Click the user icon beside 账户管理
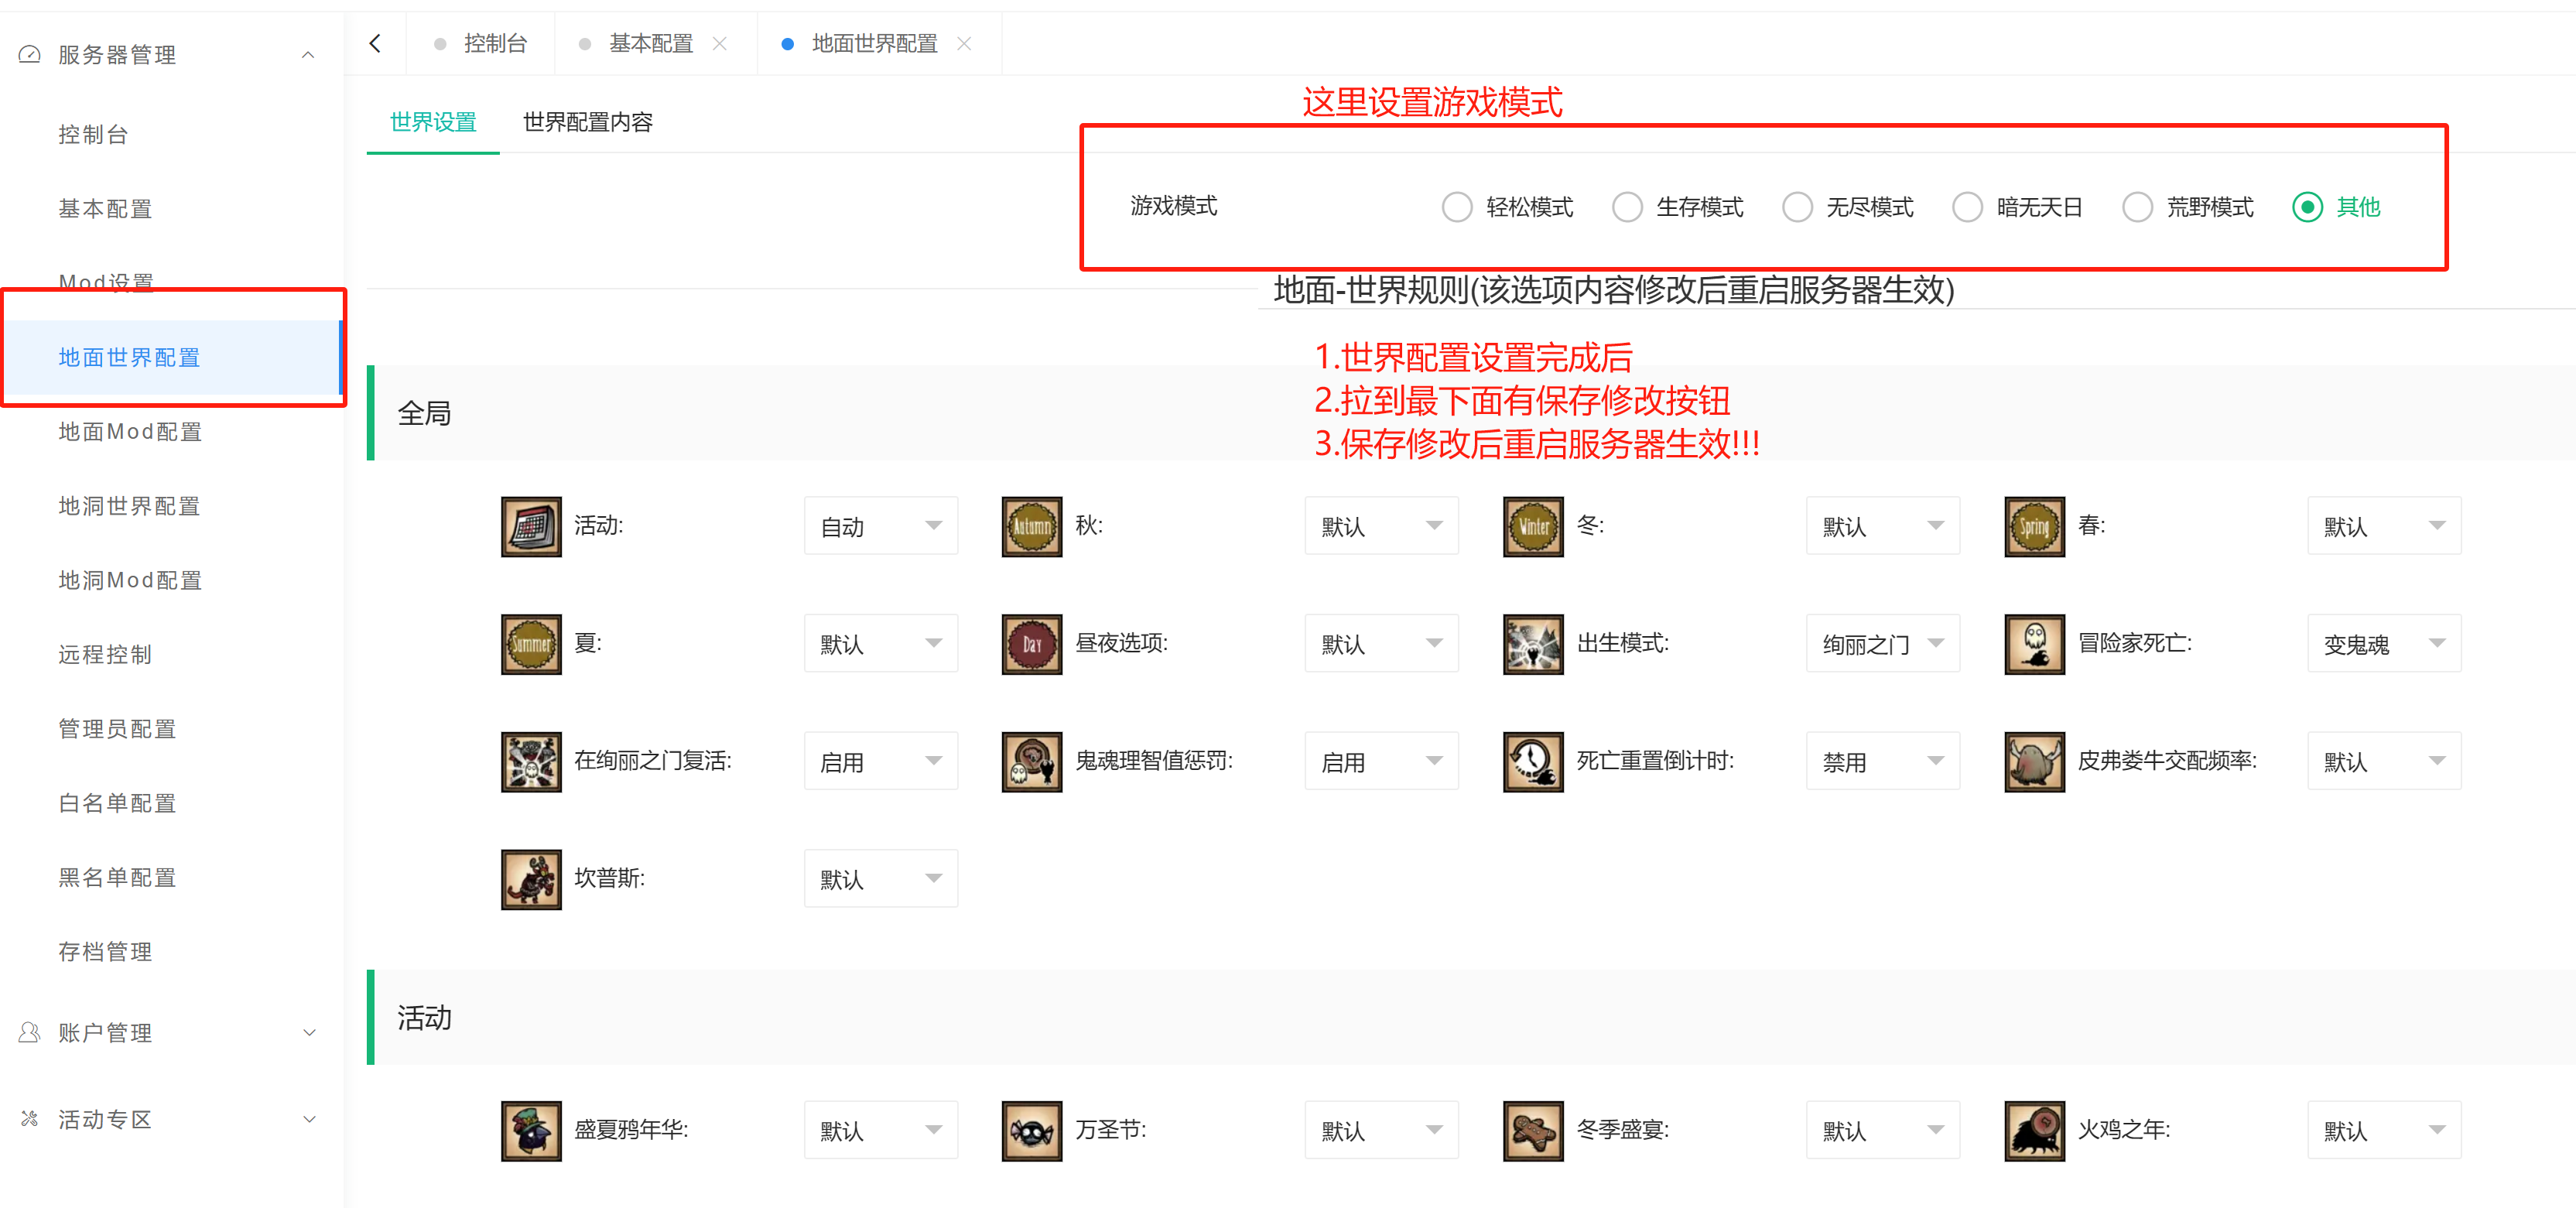2576x1208 pixels. (x=30, y=1032)
